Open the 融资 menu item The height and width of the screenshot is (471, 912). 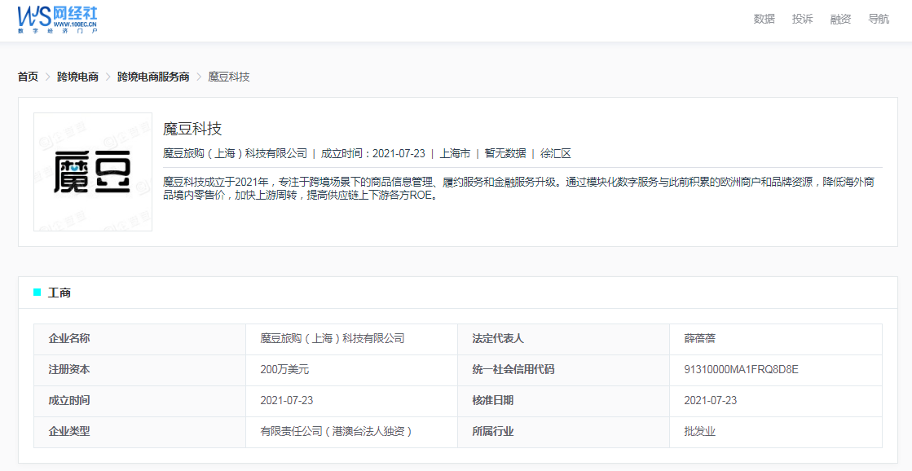840,20
